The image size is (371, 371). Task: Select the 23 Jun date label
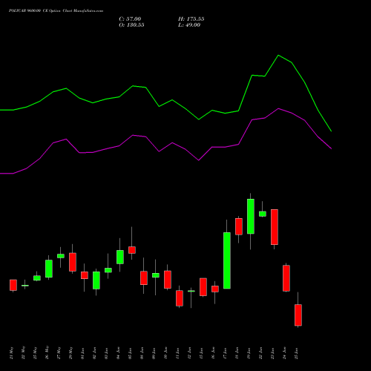point(273,353)
